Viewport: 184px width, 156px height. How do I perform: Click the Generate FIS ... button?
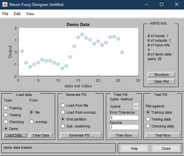click(x=81, y=135)
